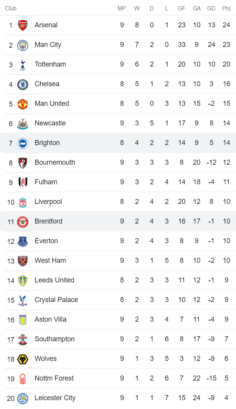Viewport: 236px width, 409px height.
Task: Click the Liverpool club crest
Action: pyautogui.click(x=23, y=202)
